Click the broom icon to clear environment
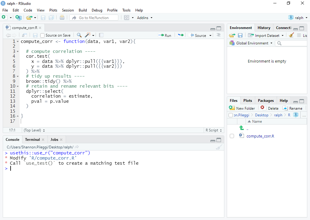Screen dimensions: 310x220 291,35
